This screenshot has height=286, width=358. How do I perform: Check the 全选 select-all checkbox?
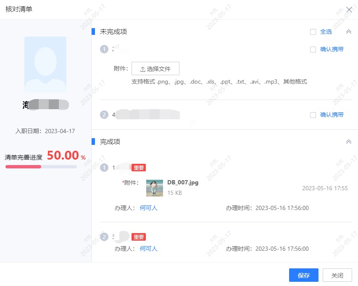point(313,31)
